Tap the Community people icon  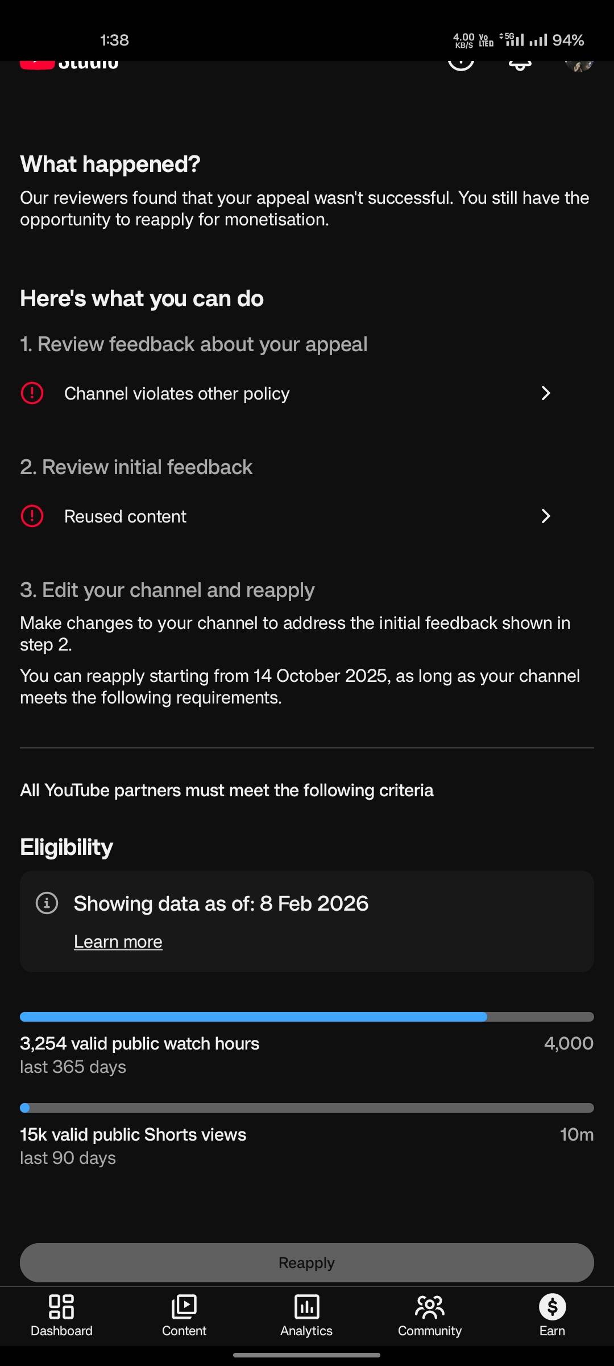tap(430, 1307)
